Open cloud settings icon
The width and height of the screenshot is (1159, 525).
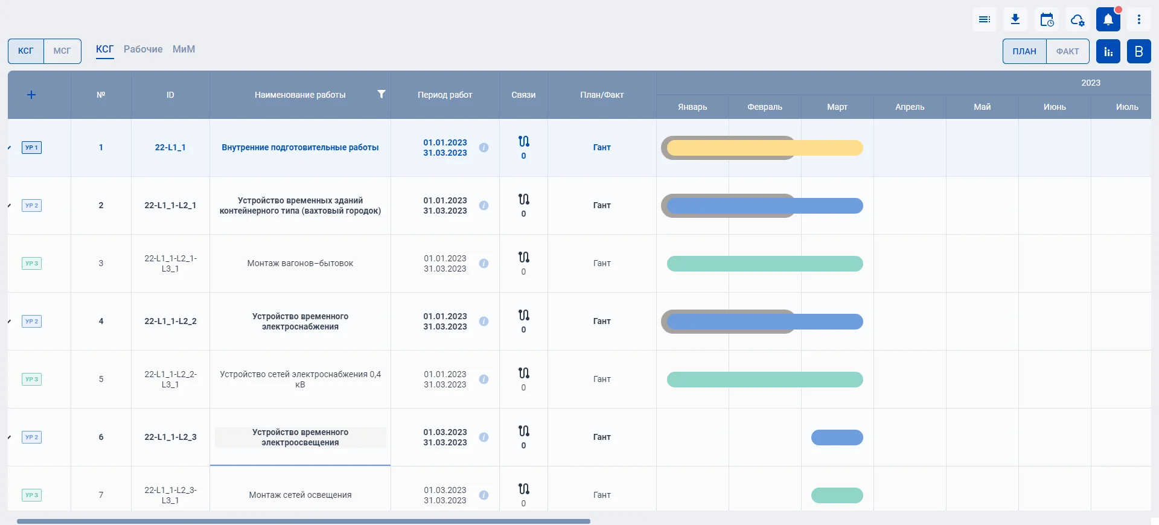coord(1078,20)
